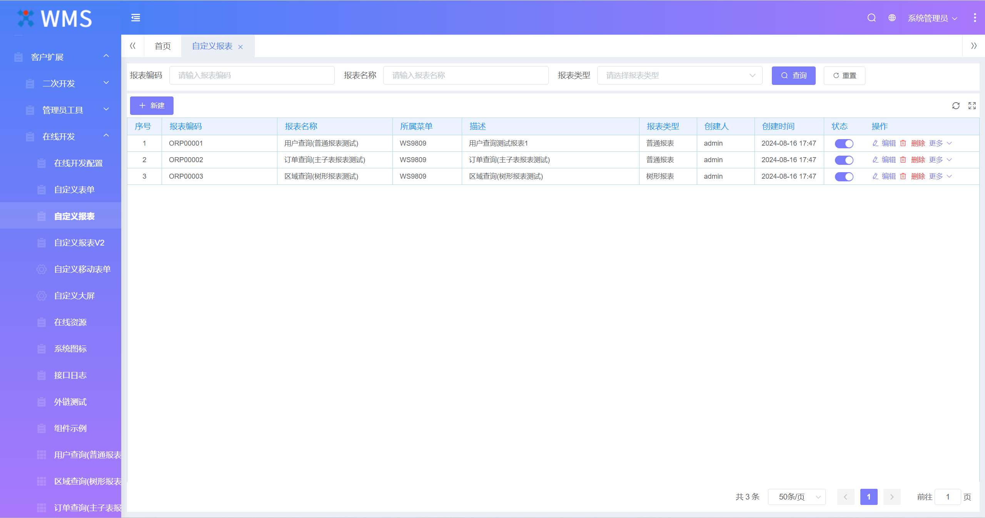Viewport: 985px width, 518px height.
Task: Click the 创建时间 column header
Action: [789, 126]
